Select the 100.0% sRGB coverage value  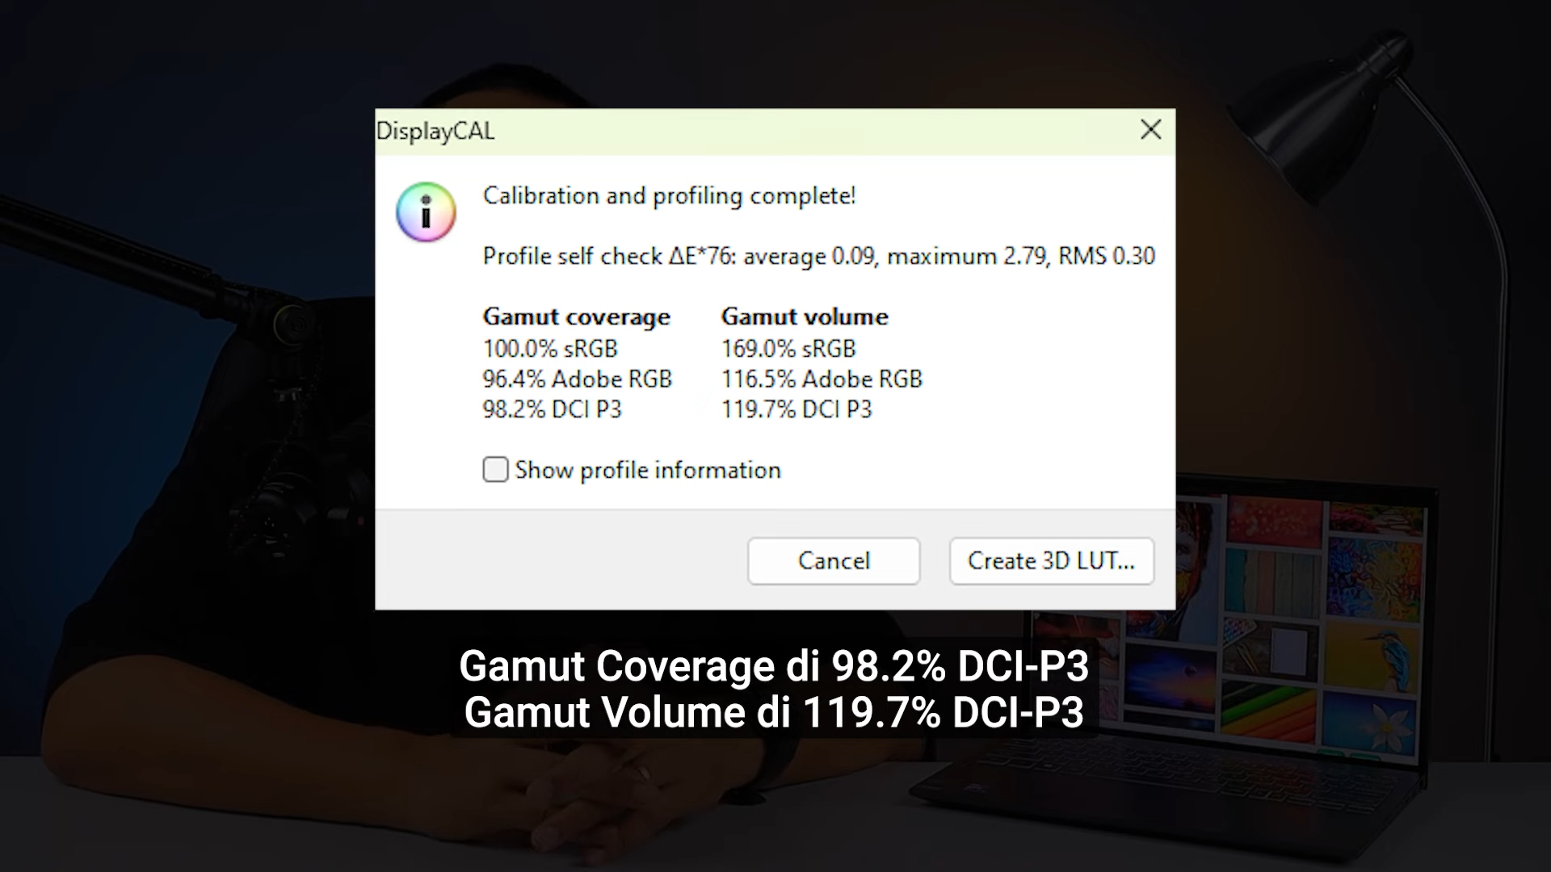coord(550,349)
